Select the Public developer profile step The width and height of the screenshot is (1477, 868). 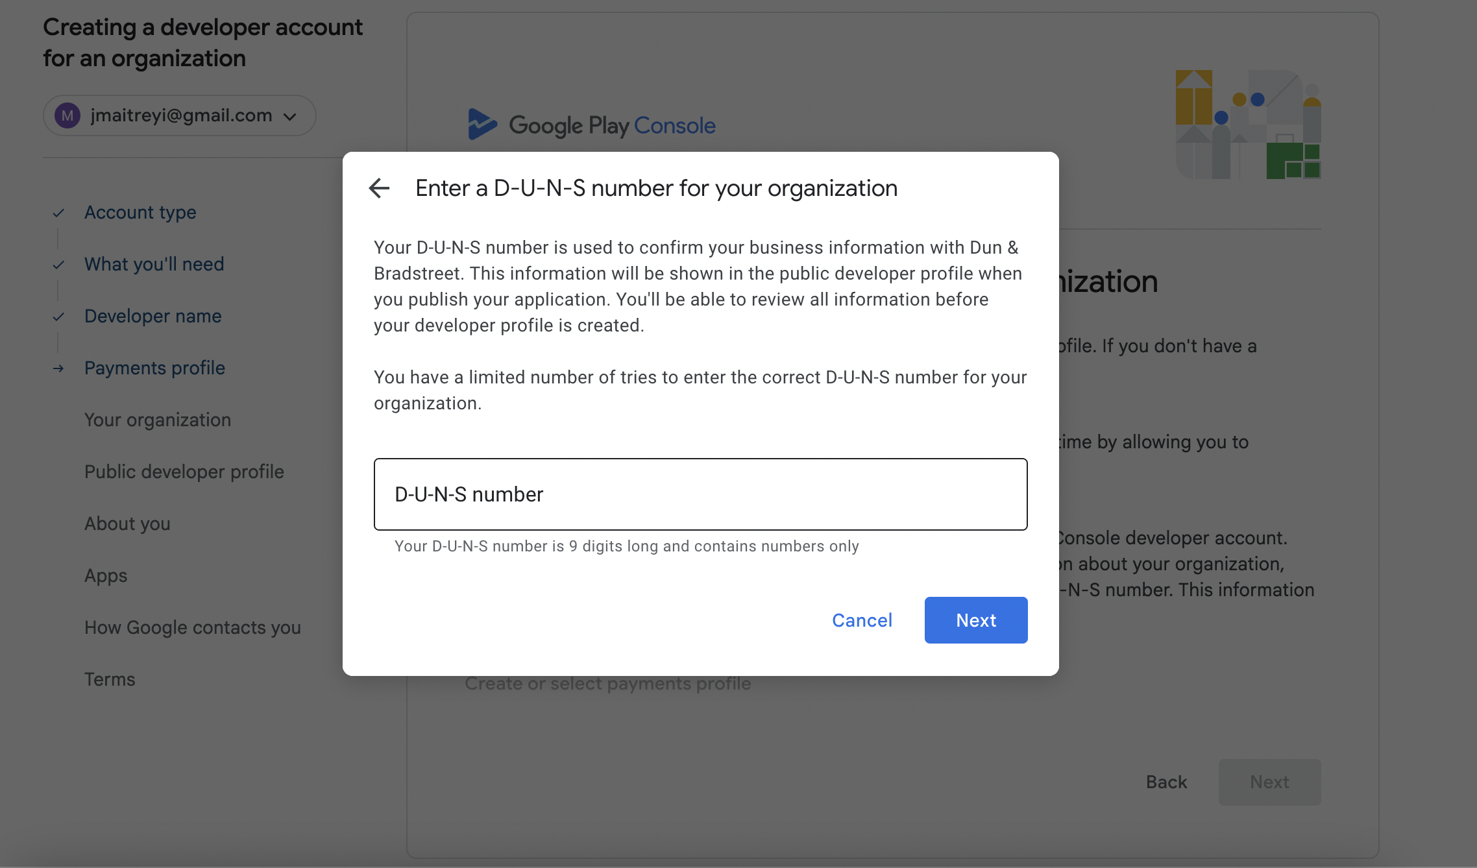[184, 472]
